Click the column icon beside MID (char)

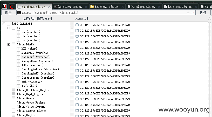18,49
